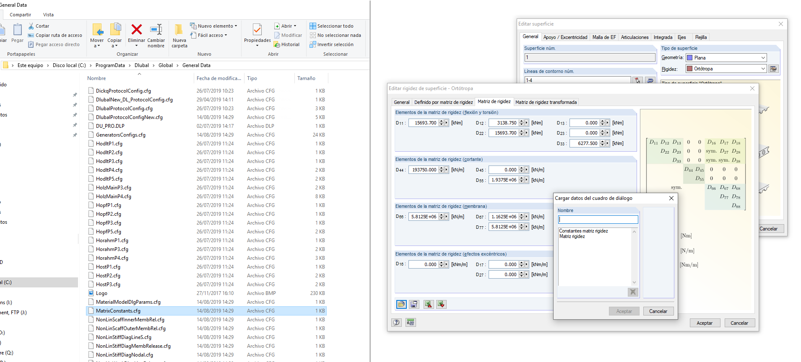
Task: Click Invertir selección in Explorer ribbon
Action: click(331, 44)
